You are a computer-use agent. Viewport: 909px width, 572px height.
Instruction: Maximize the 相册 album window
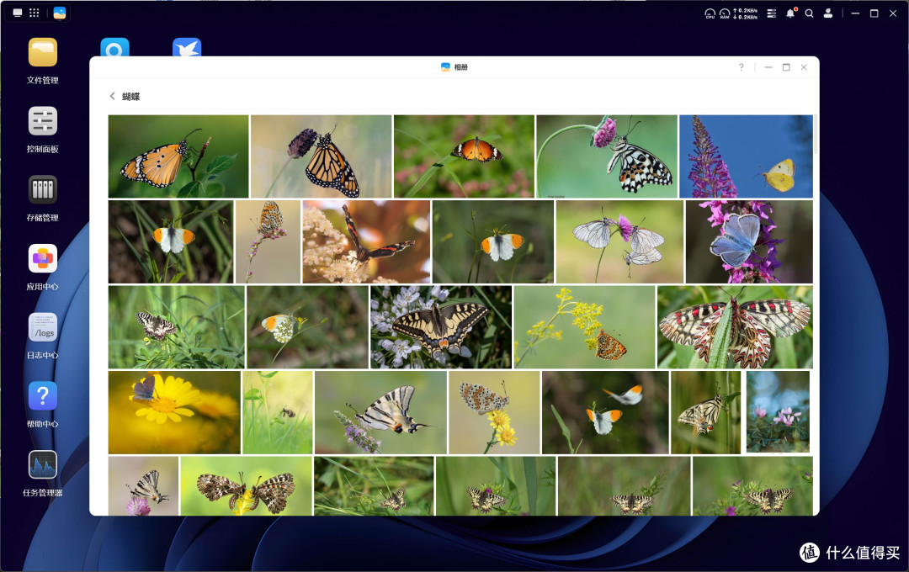[786, 67]
